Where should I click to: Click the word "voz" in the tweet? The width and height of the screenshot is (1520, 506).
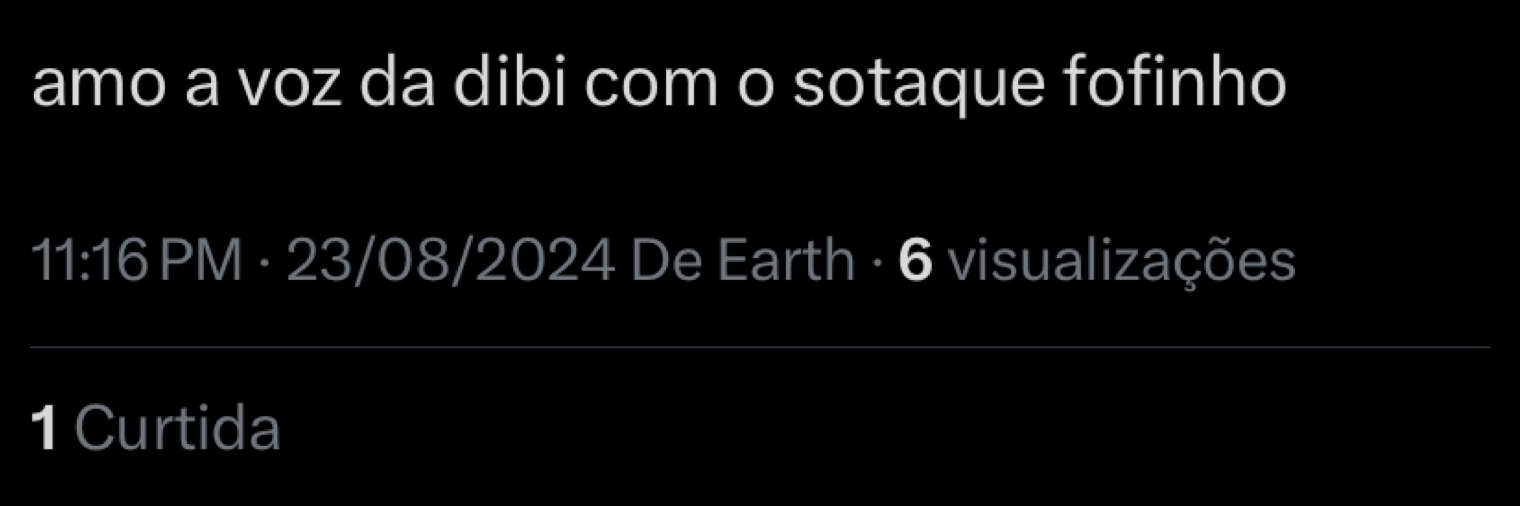tap(290, 86)
